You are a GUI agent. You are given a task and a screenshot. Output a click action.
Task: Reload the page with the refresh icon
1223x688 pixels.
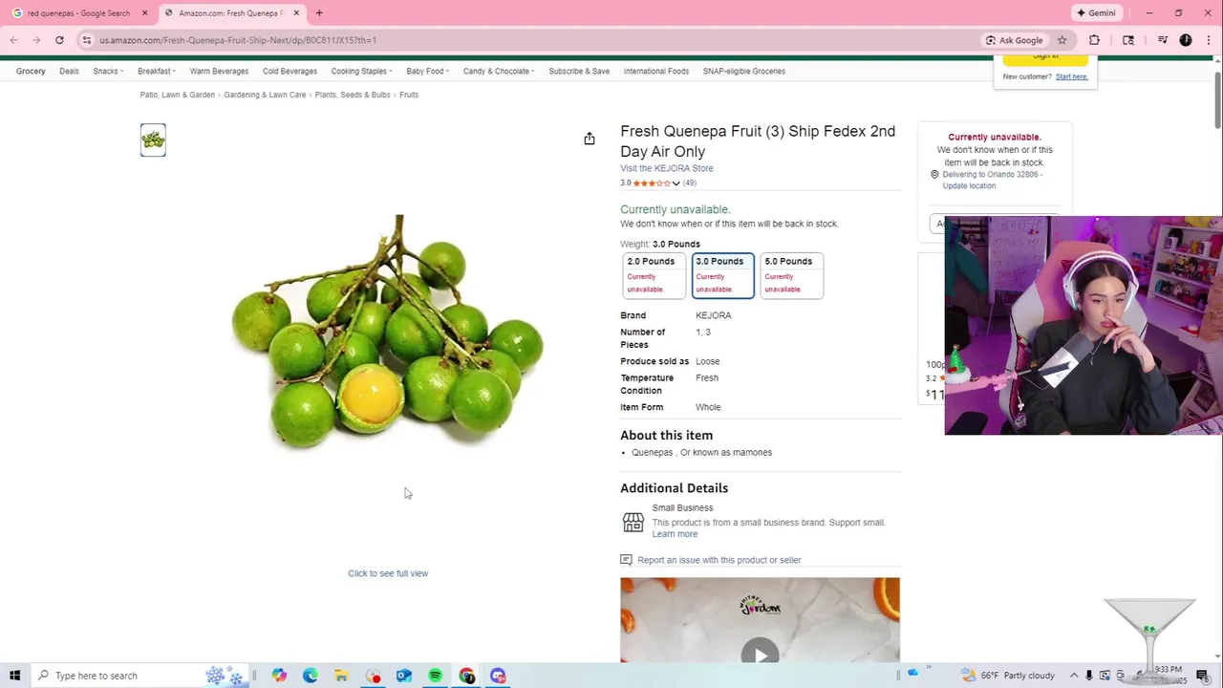coord(59,40)
